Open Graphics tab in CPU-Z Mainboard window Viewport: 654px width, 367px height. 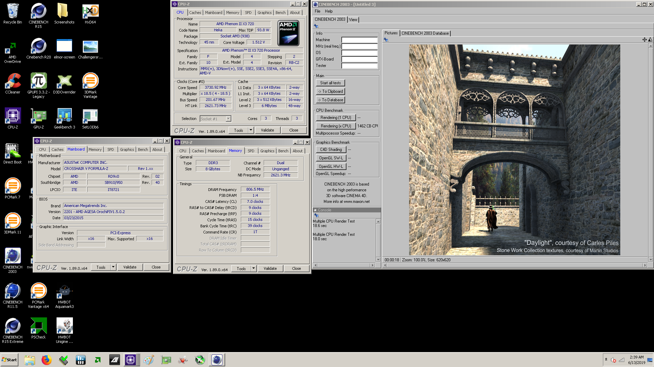pyautogui.click(x=127, y=150)
